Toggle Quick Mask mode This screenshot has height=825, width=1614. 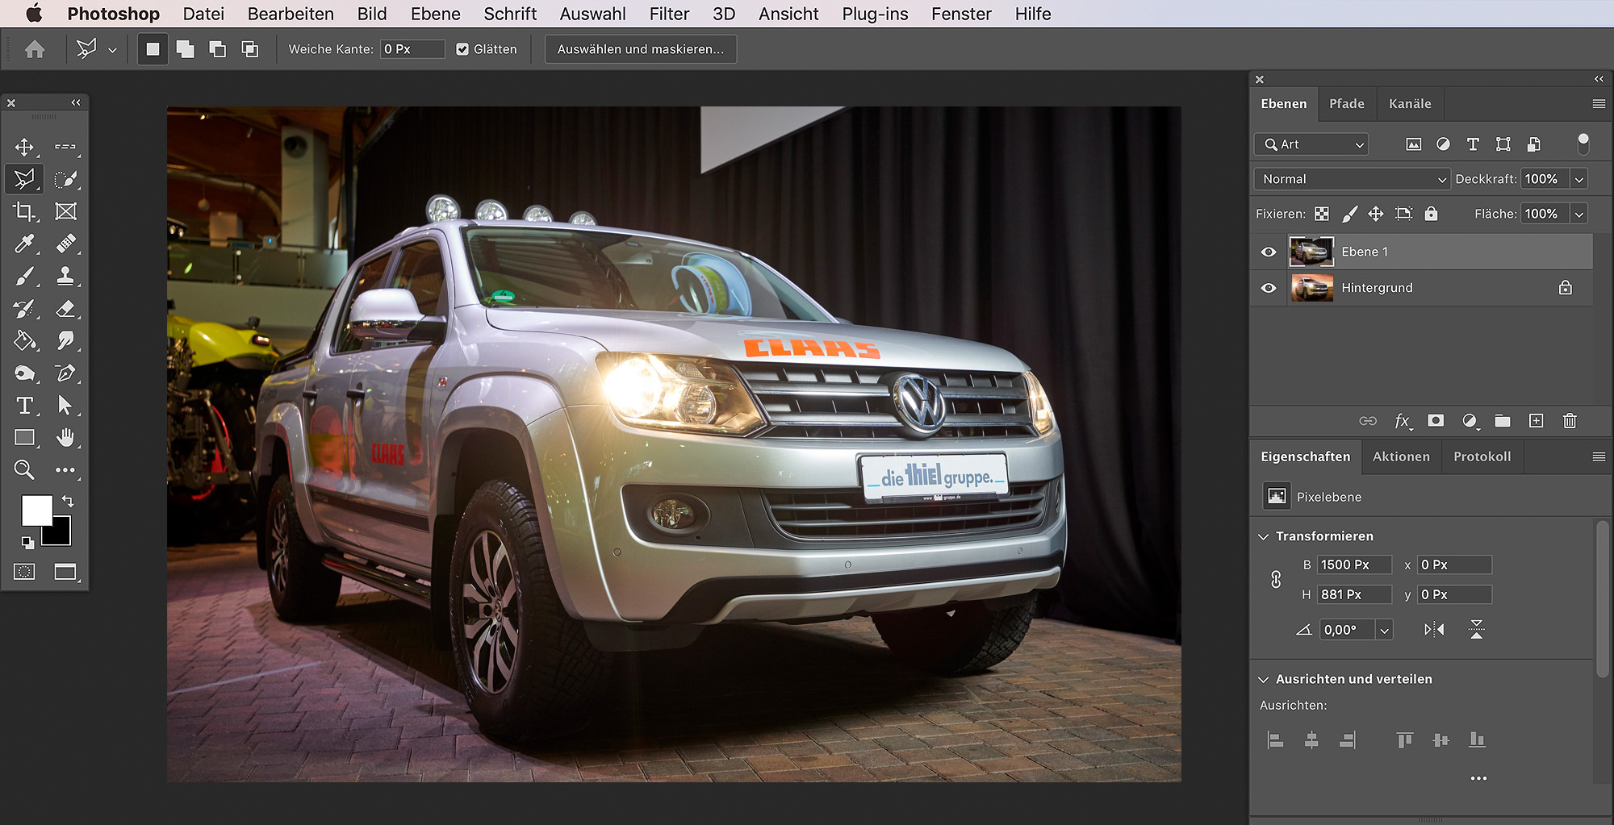point(24,572)
